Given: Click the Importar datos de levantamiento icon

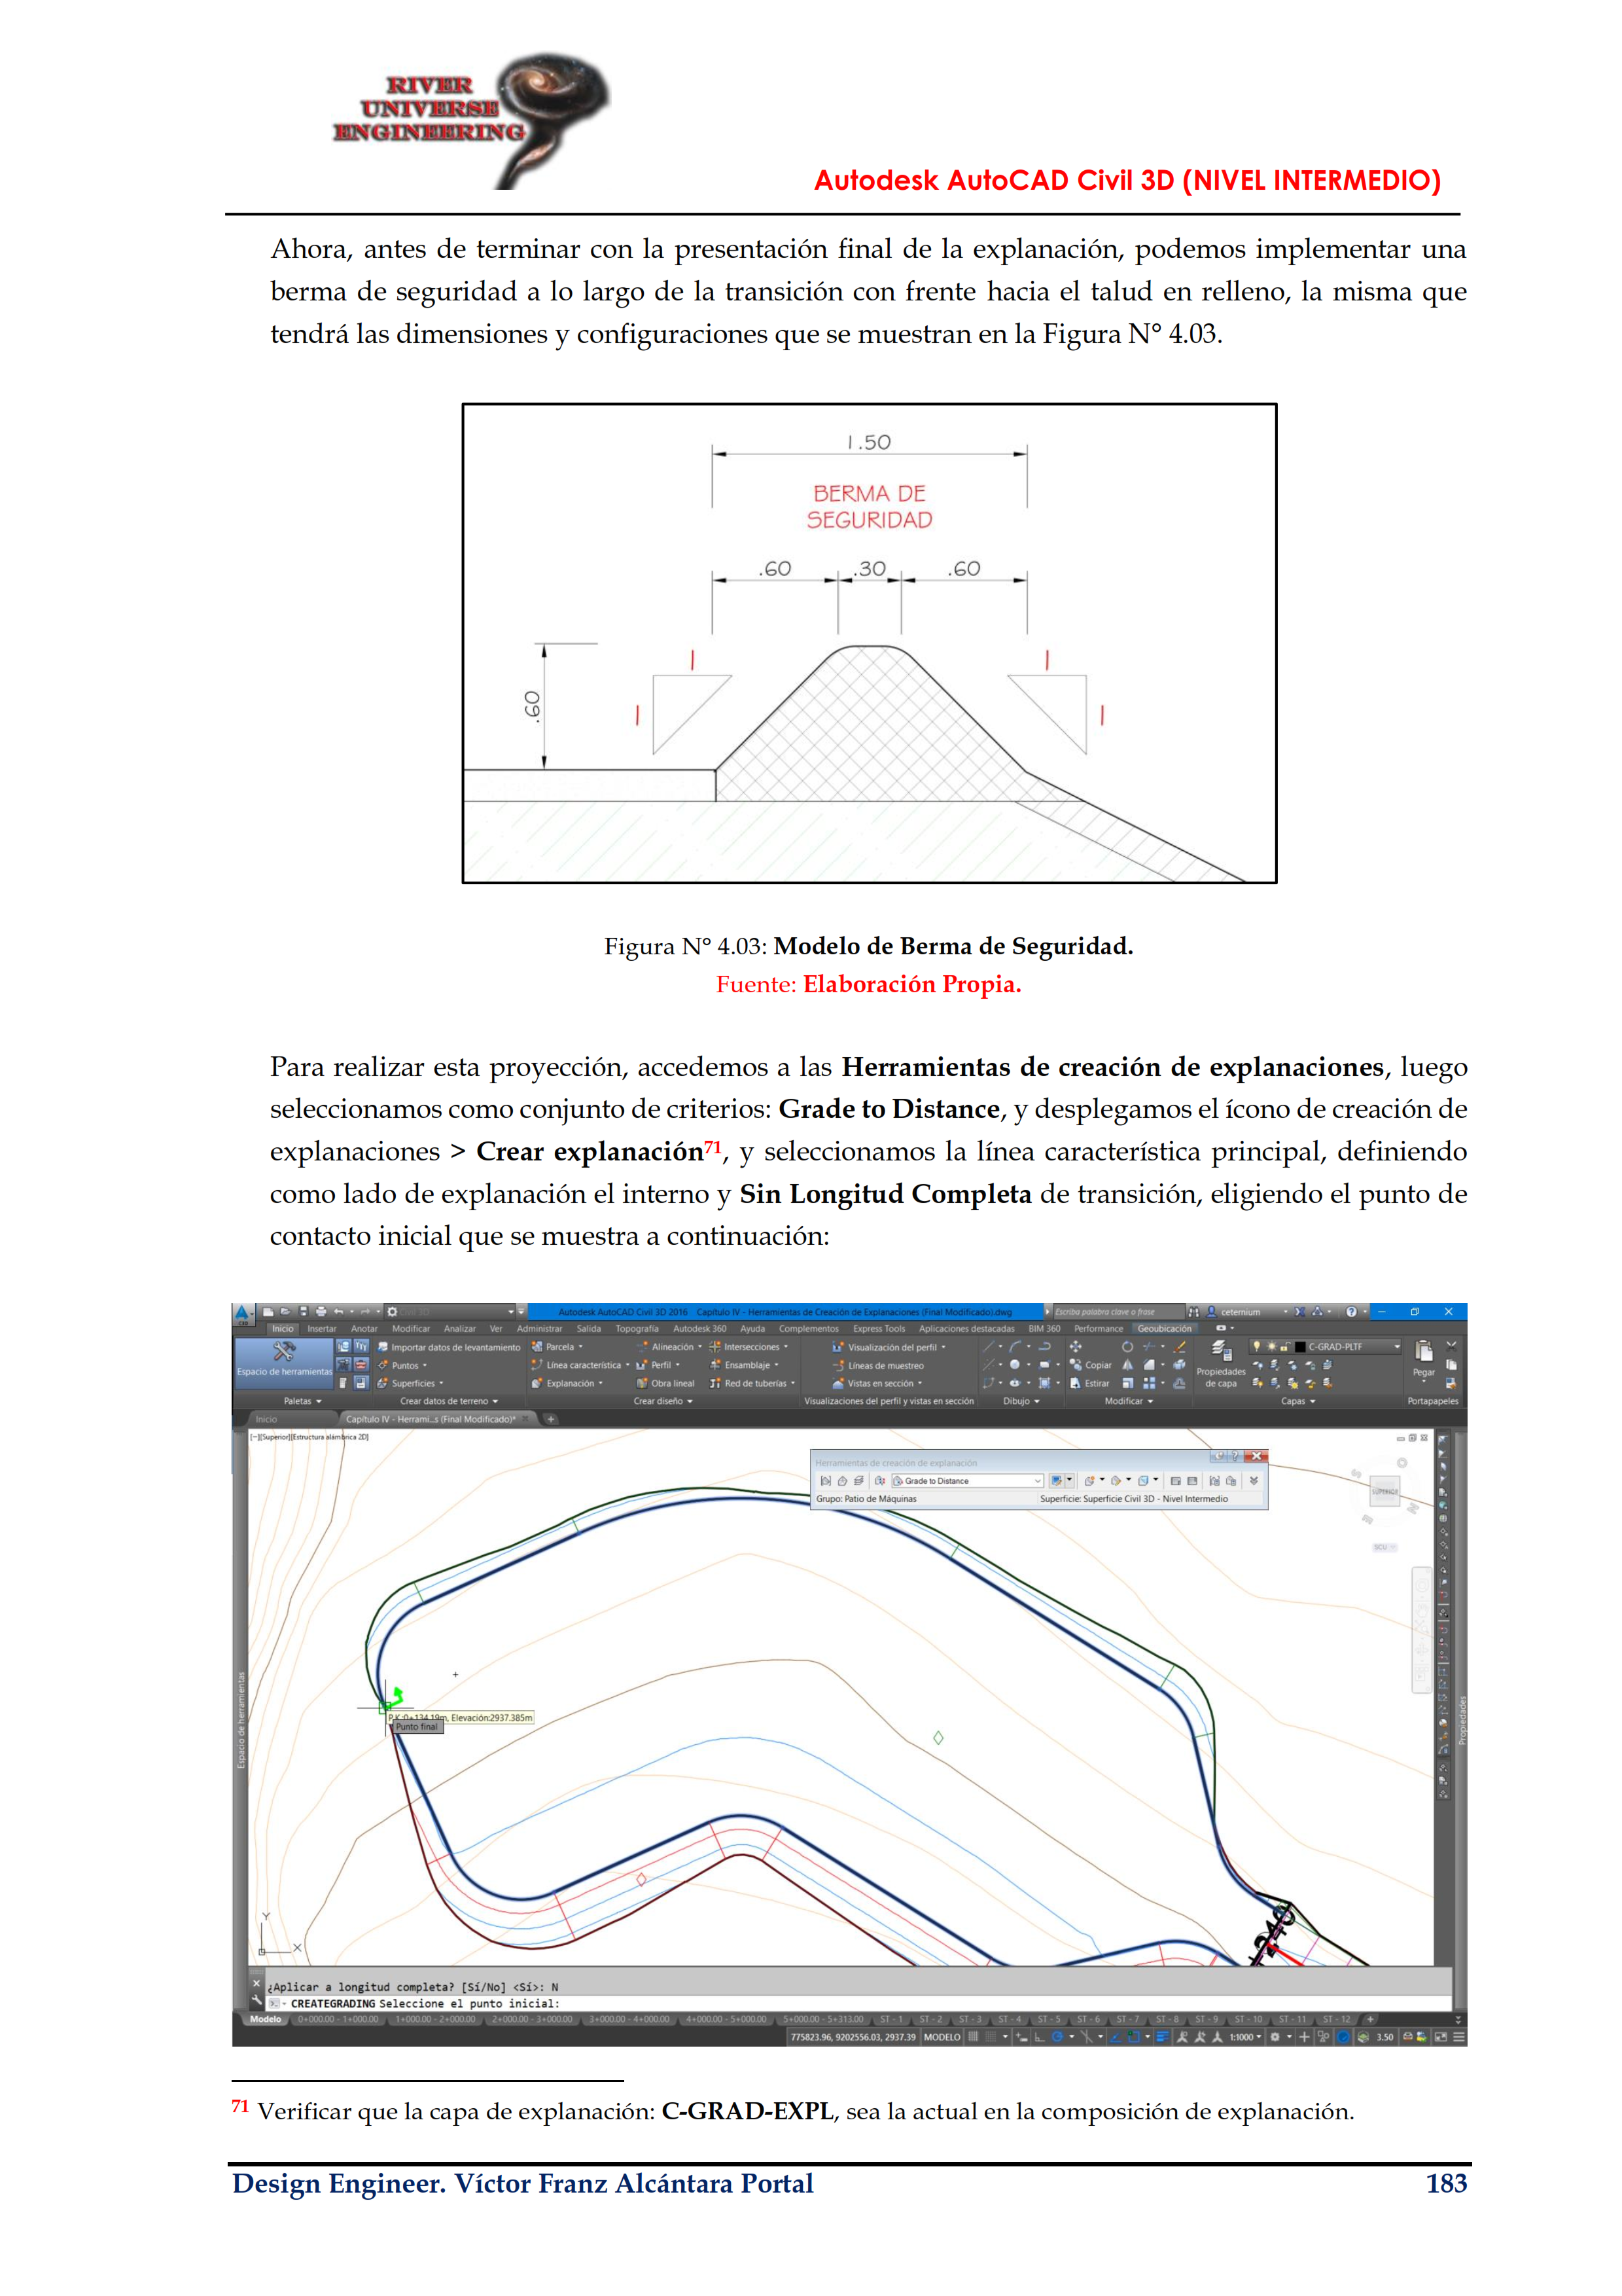Looking at the screenshot, I should (x=383, y=1347).
